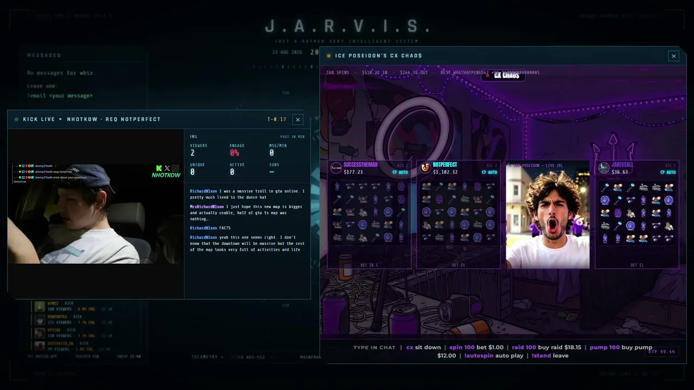This screenshot has height=390, width=694.
Task: Click the green status dot beside Kick Live
Action: pyautogui.click(x=16, y=119)
